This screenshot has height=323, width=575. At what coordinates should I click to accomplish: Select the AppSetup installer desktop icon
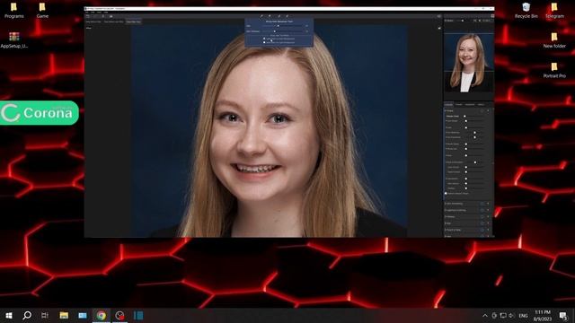pos(14,40)
